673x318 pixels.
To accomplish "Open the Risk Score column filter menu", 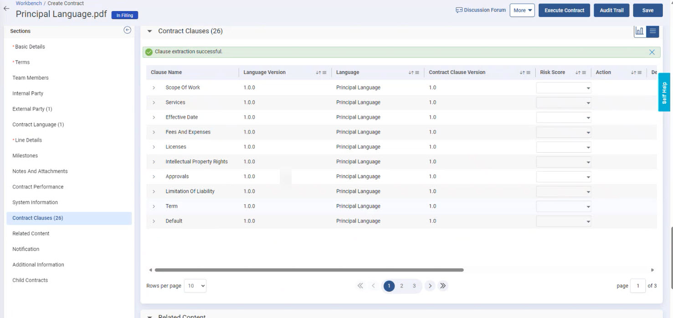I will point(584,72).
